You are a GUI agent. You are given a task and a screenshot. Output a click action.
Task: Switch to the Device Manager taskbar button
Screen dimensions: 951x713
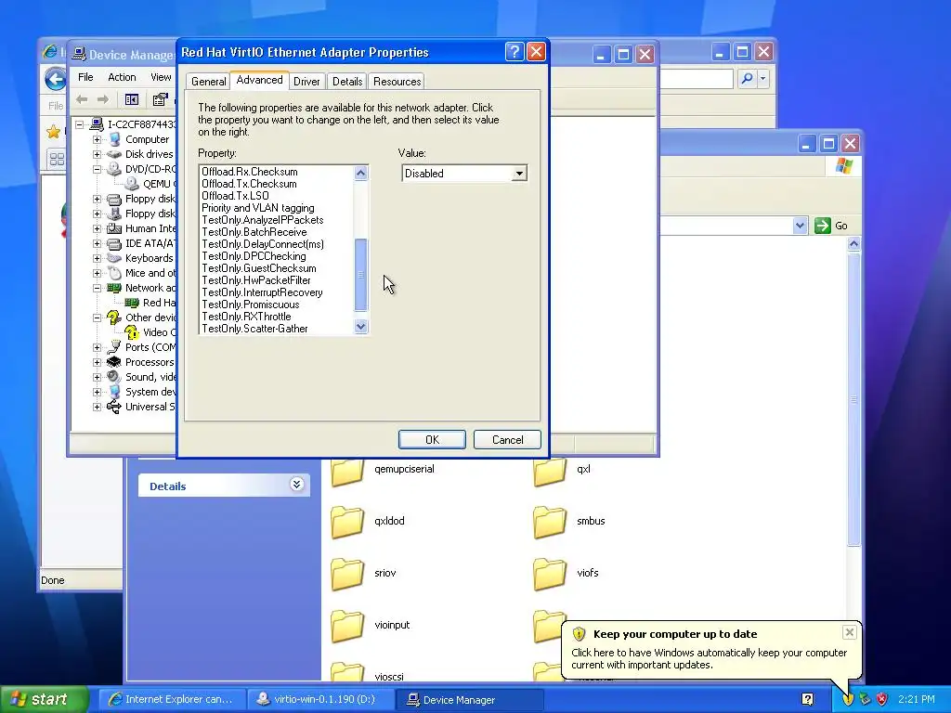tap(470, 699)
